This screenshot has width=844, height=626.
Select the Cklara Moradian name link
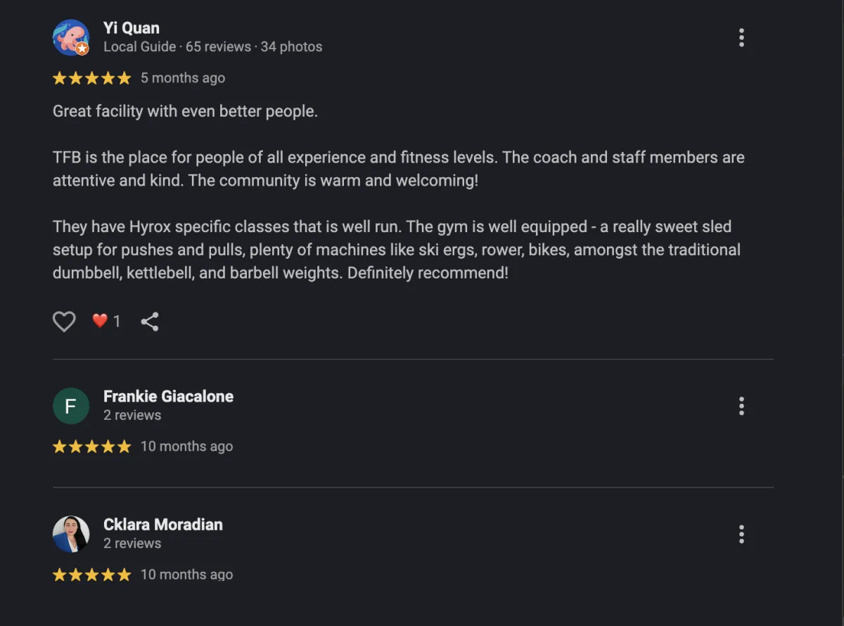162,525
